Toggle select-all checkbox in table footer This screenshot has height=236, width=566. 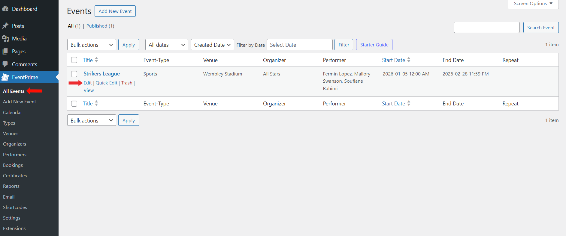pyautogui.click(x=74, y=104)
